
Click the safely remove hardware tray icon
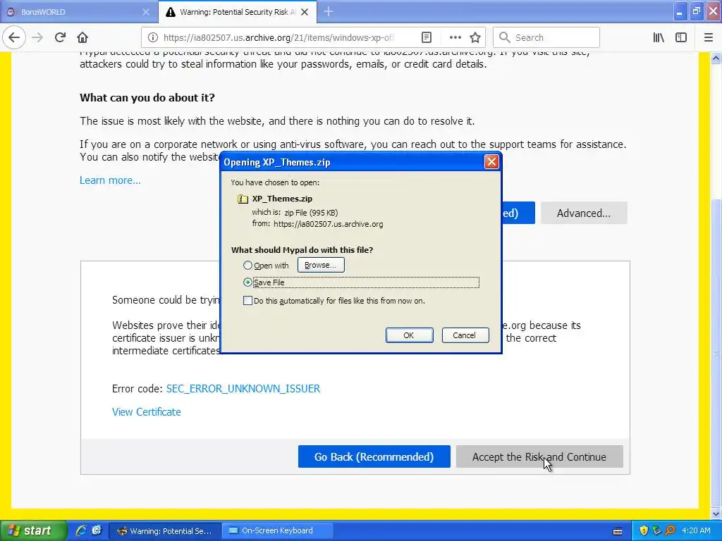click(x=656, y=531)
